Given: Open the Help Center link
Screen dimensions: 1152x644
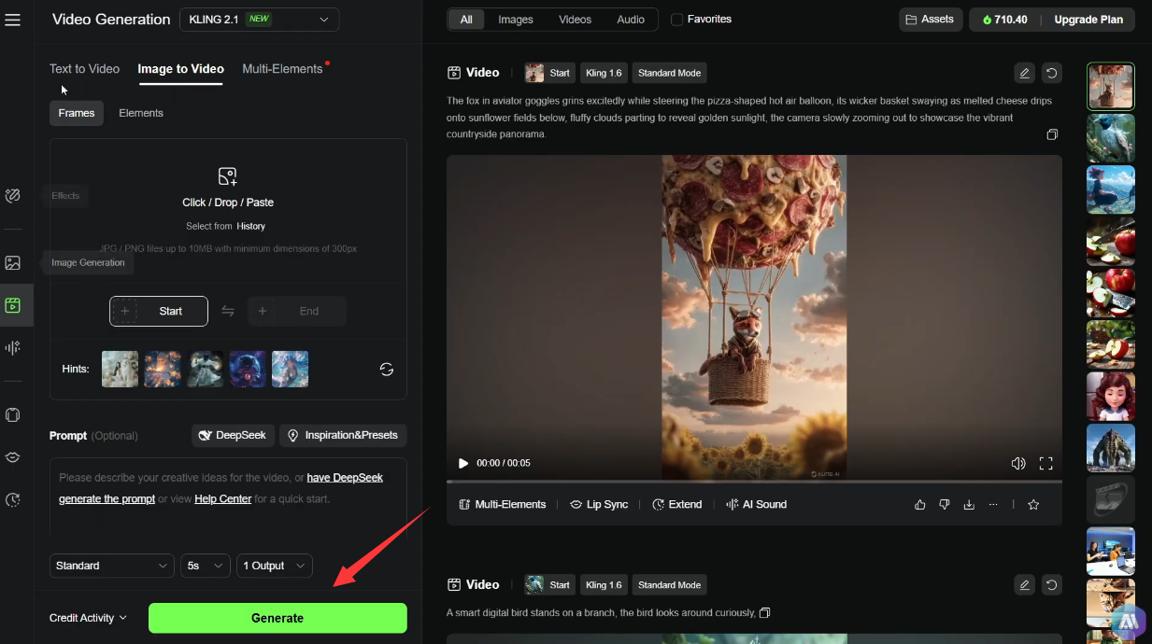Looking at the screenshot, I should point(223,498).
